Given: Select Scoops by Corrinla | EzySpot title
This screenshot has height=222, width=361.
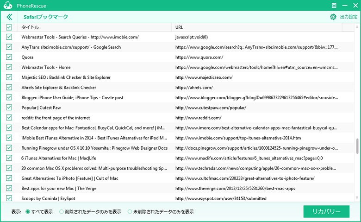Looking at the screenshot, I should click(48, 198).
